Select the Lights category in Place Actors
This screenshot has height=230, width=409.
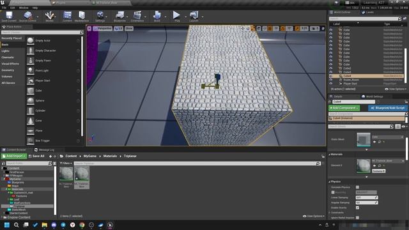click(6, 51)
